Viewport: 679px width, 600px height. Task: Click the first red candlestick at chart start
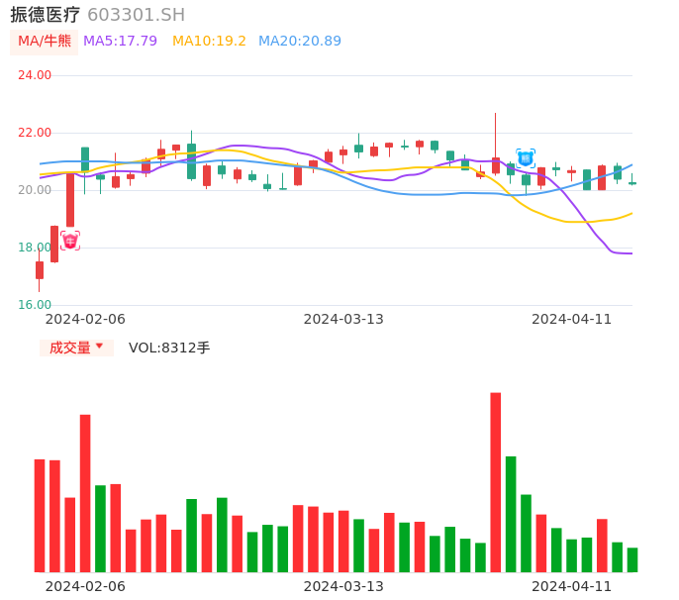click(x=40, y=269)
